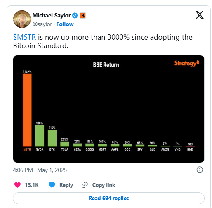This screenshot has width=212, height=208.
Task: Click the Copy link text
Action: 104,185
